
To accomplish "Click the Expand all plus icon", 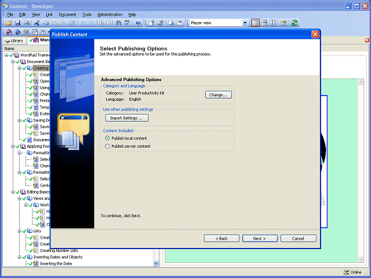I will [101, 23].
